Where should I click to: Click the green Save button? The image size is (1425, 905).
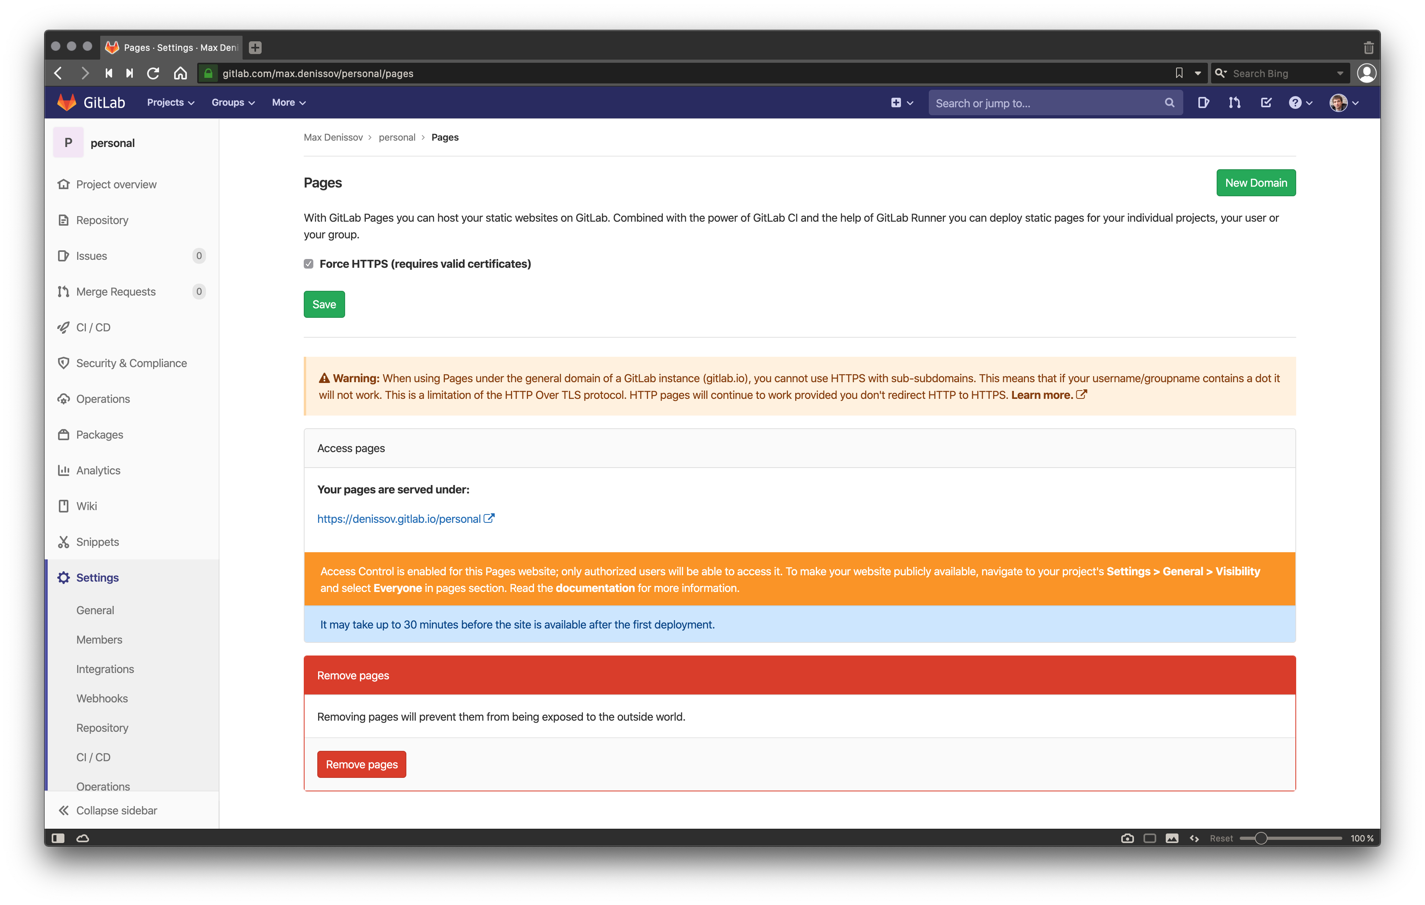click(x=324, y=304)
